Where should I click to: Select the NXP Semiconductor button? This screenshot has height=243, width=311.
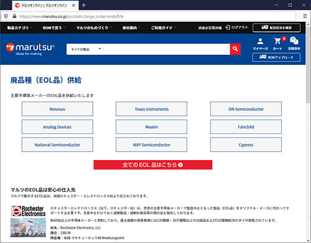pyautogui.click(x=151, y=145)
